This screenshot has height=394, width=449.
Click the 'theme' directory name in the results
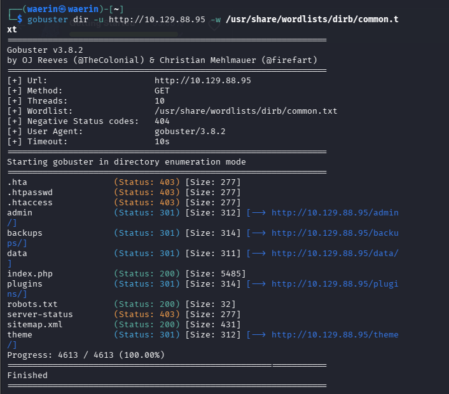(20, 335)
